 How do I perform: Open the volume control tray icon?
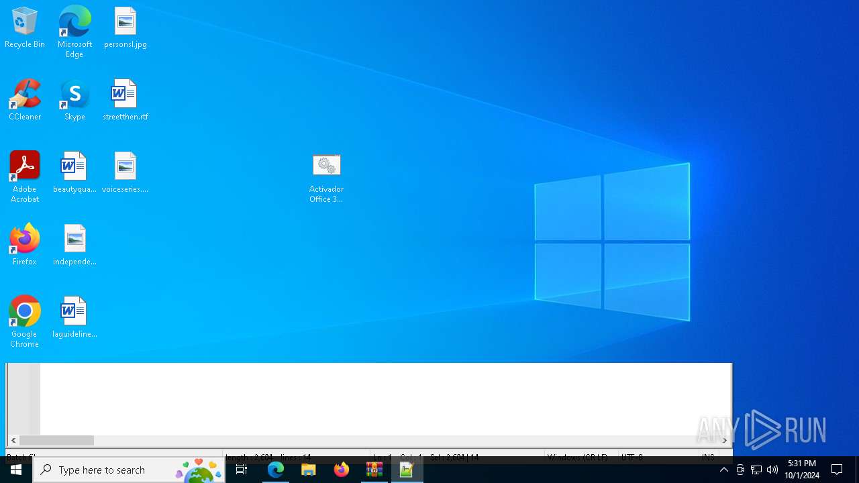[x=772, y=470]
